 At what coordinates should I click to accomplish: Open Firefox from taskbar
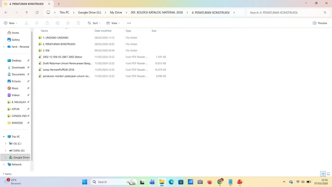tap(210, 182)
